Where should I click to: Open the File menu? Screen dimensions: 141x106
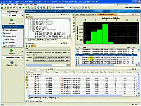tap(2, 4)
